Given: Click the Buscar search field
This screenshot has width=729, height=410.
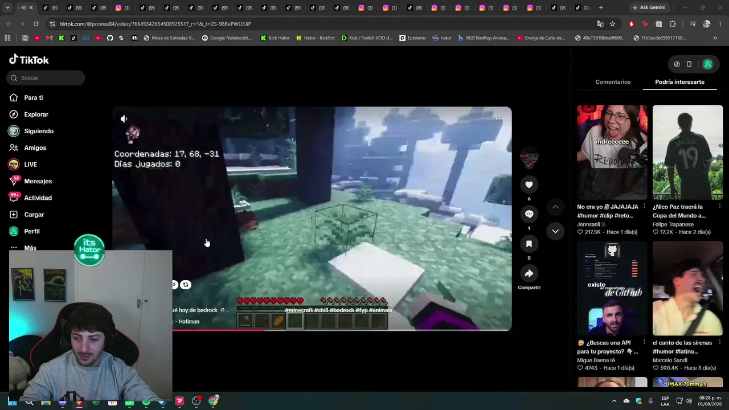Looking at the screenshot, I should click(x=46, y=78).
